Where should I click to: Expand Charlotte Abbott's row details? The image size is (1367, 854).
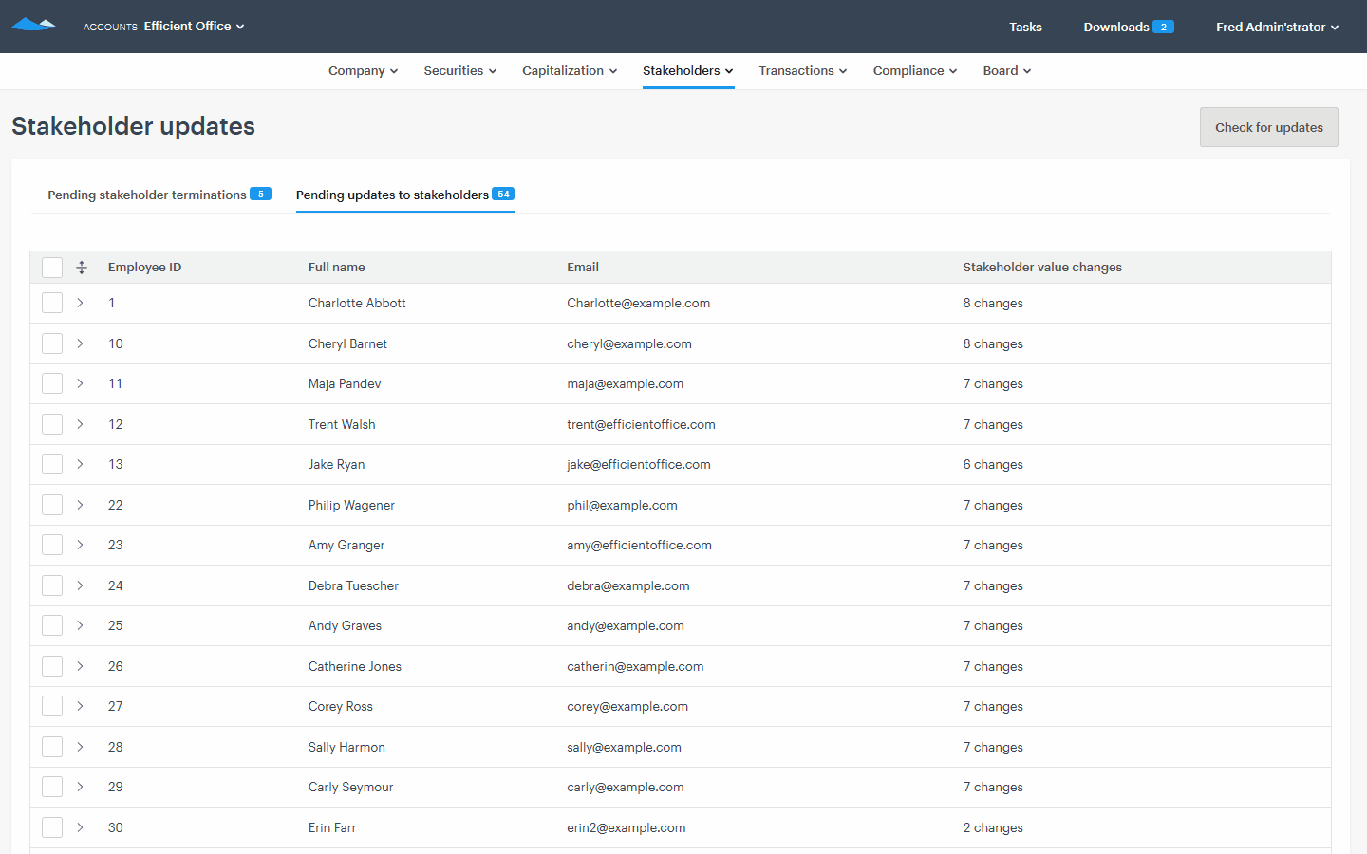(x=80, y=303)
